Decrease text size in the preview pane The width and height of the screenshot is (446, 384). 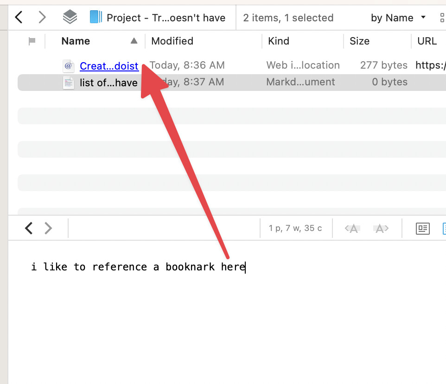[x=352, y=228]
